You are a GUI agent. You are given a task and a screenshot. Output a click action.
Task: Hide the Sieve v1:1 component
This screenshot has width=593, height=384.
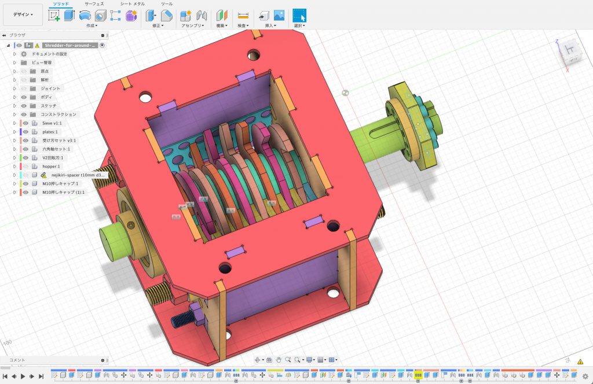(x=25, y=123)
